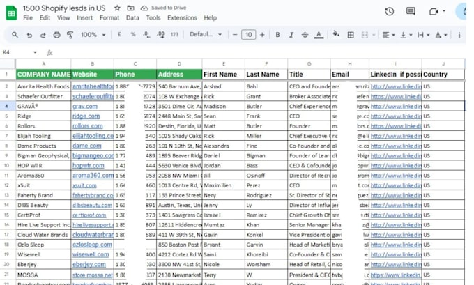Image resolution: width=474 pixels, height=285 pixels.
Task: Redo the last action
Action: (x=43, y=35)
